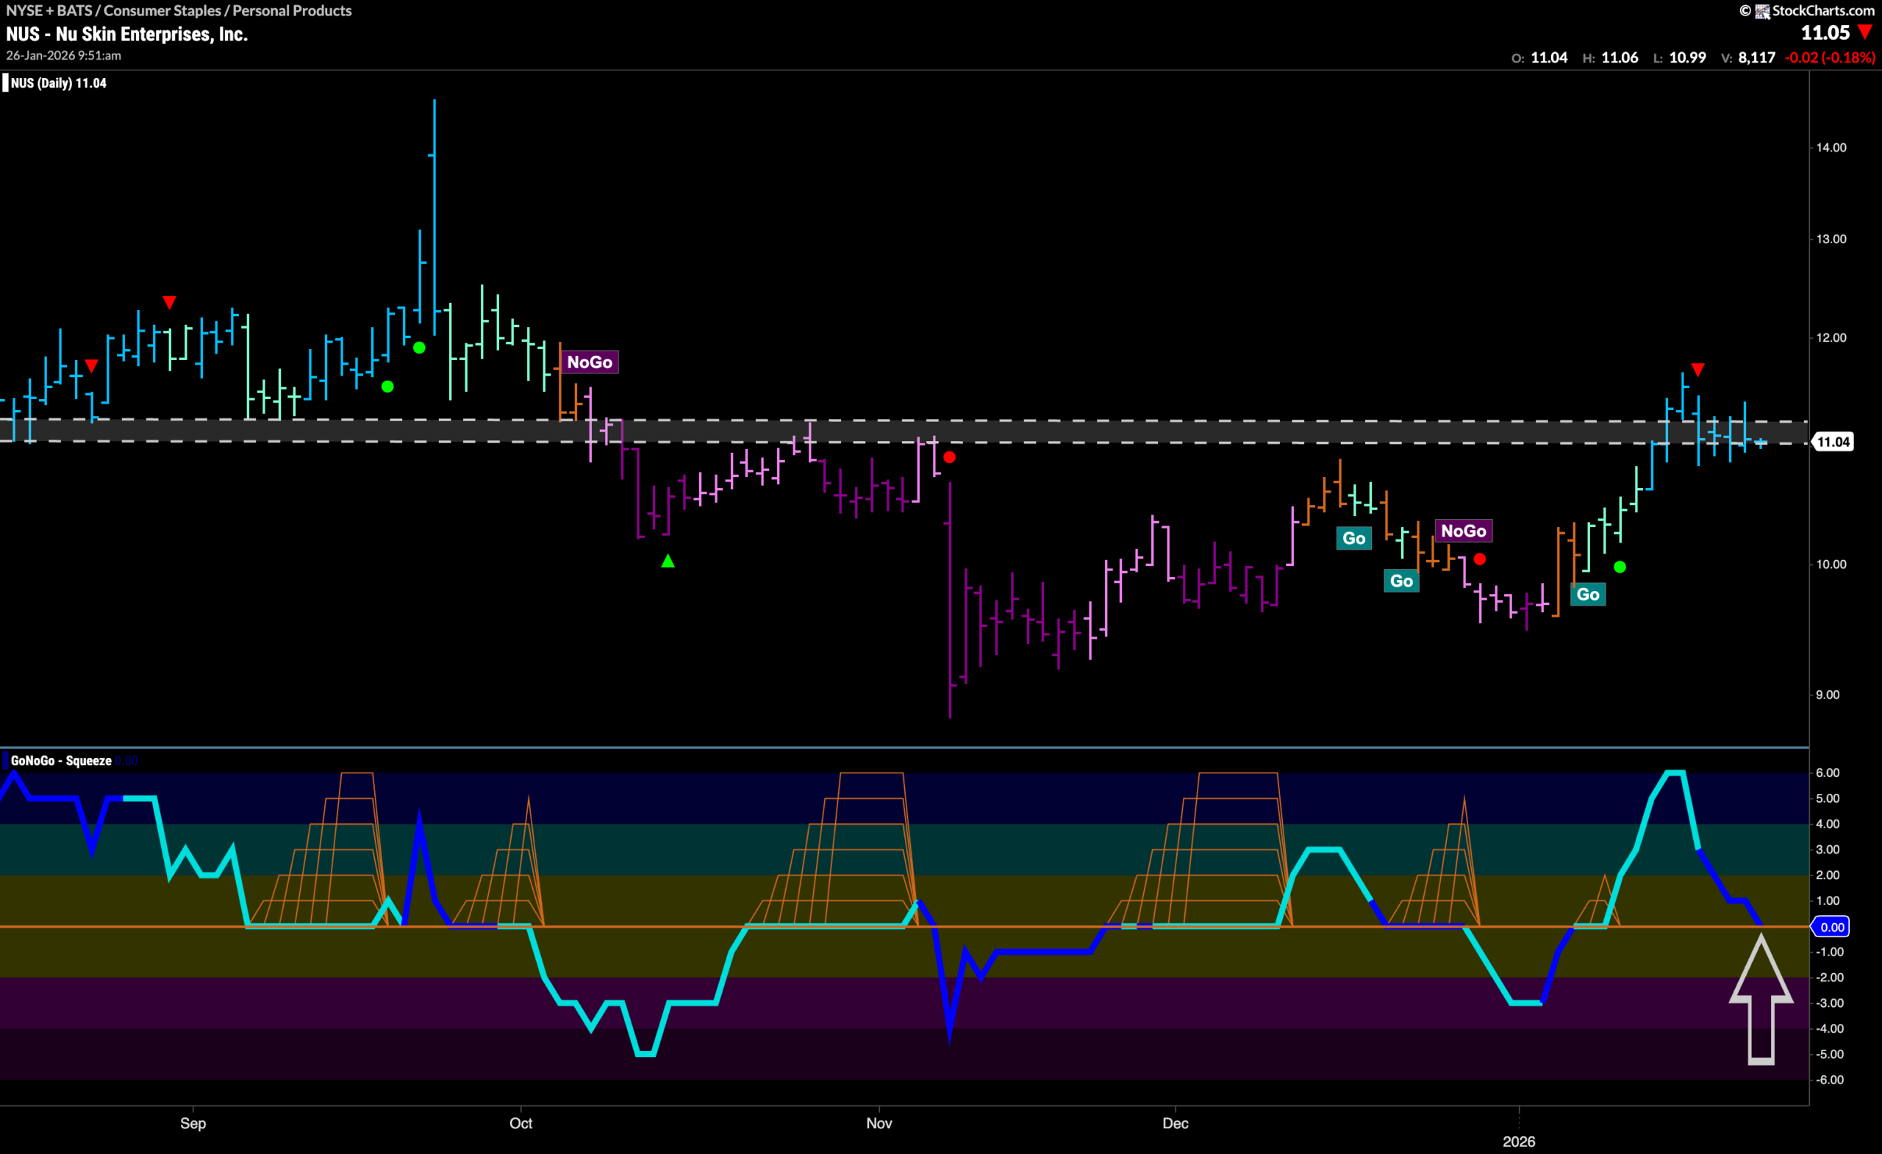Click the green up triangle in mid-October
This screenshot has width=1882, height=1154.
(x=668, y=562)
